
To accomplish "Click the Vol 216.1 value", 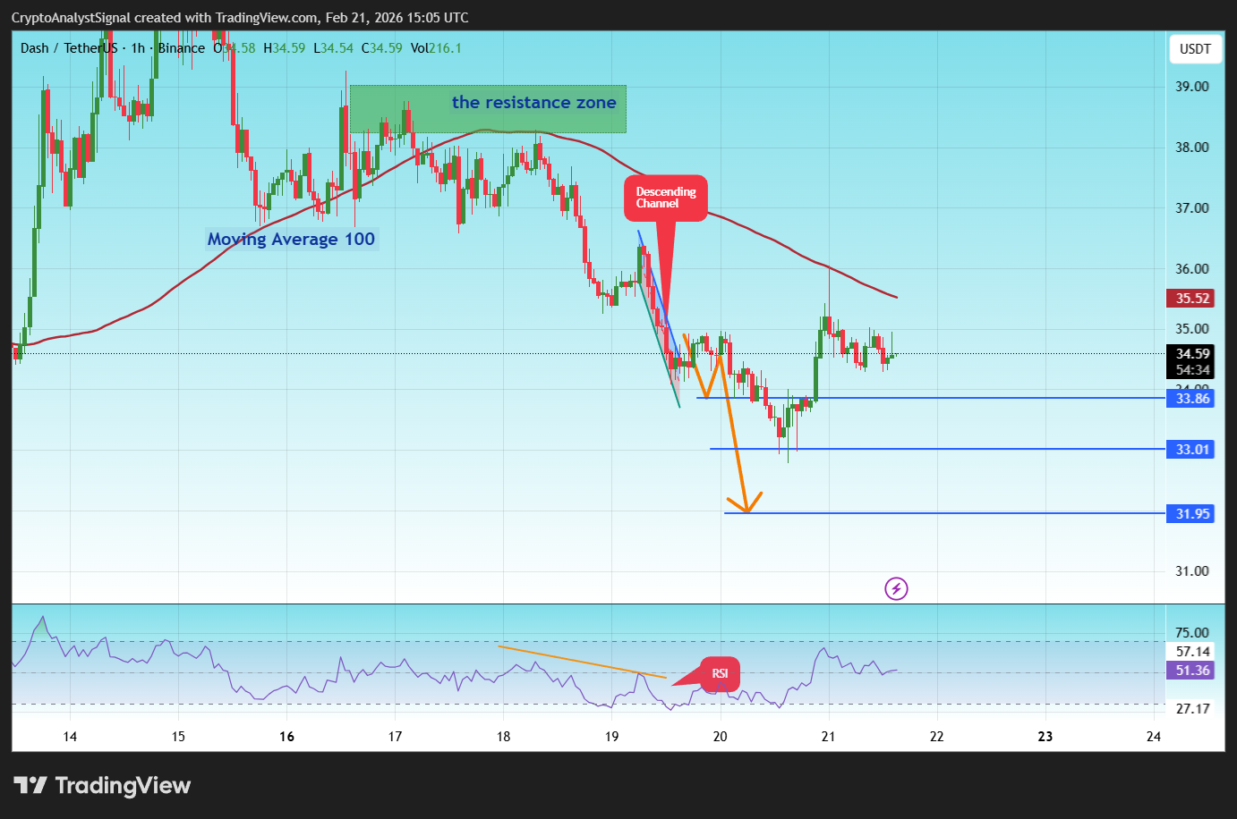I will point(436,48).
